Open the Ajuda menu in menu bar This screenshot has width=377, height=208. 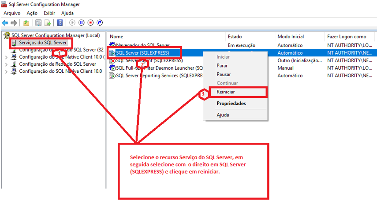[x=67, y=13]
